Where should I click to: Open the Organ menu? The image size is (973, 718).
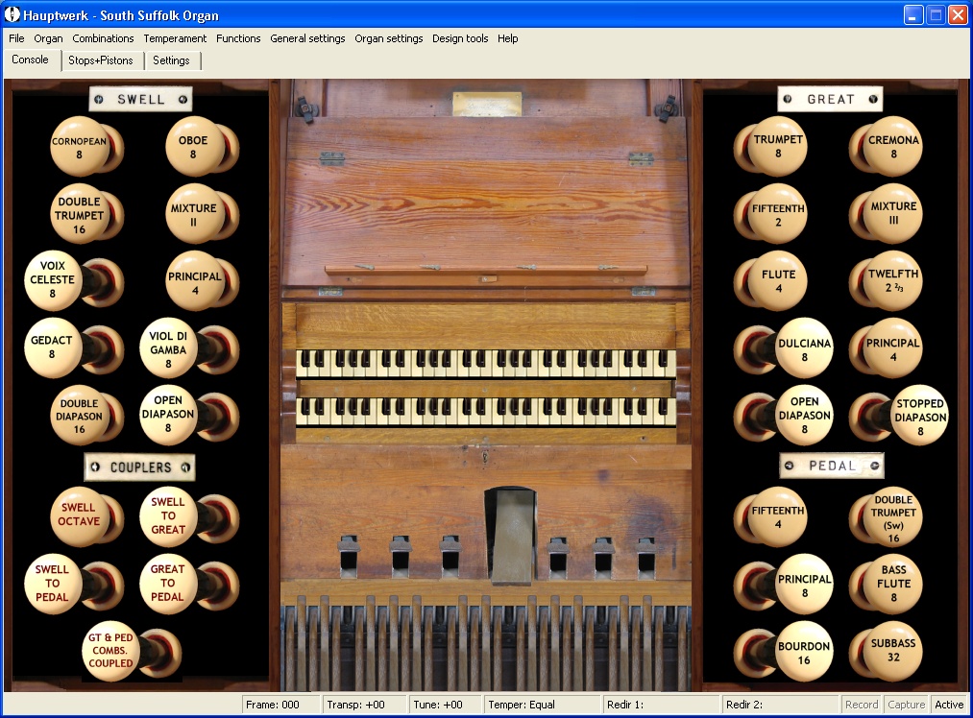click(x=48, y=38)
